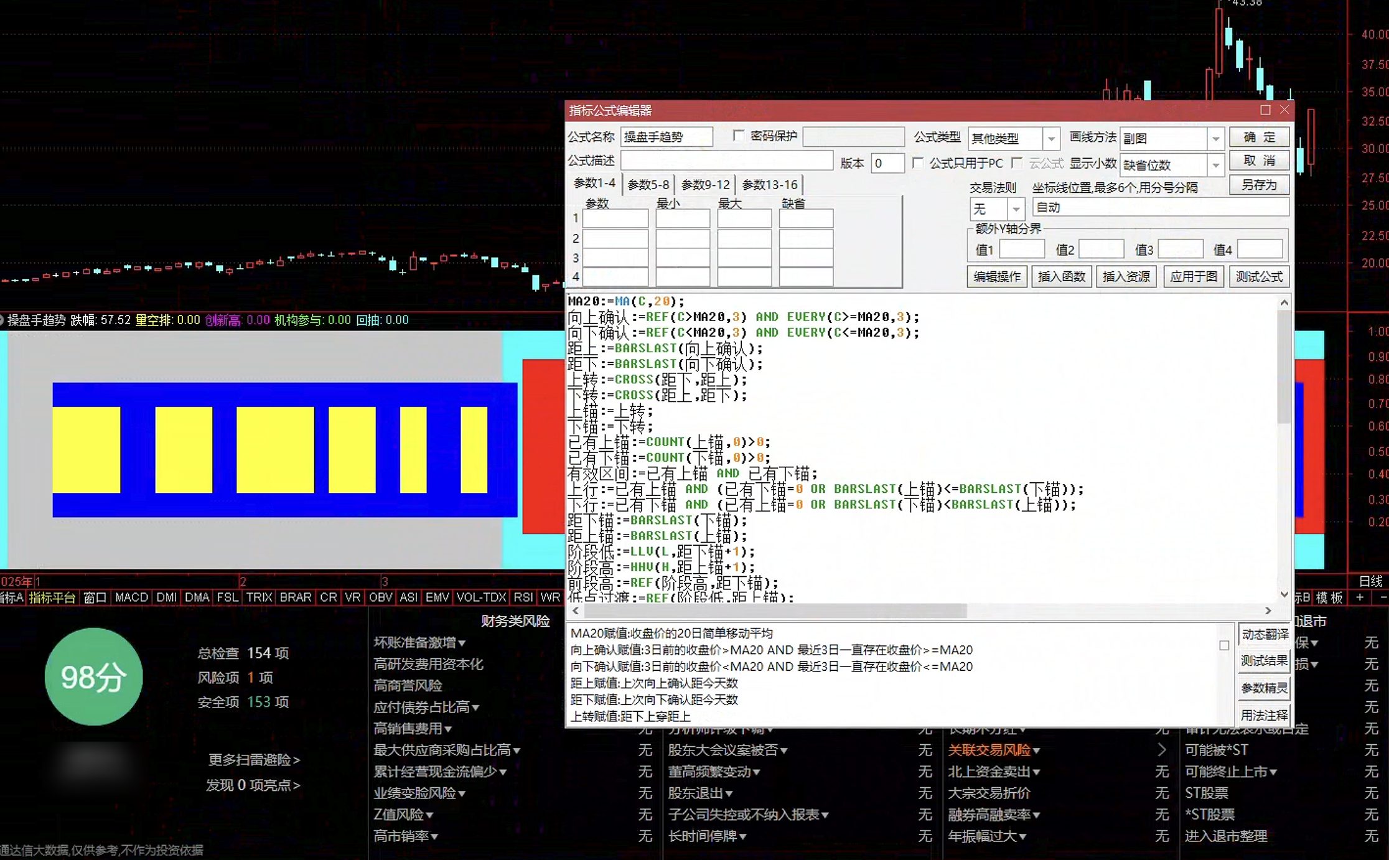Select the TRIX indicator tab
The width and height of the screenshot is (1389, 860).
259,597
